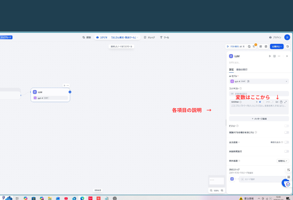Open the 例外処理 dropdown set to 処理なし
293x200 pixels.
(x=283, y=161)
